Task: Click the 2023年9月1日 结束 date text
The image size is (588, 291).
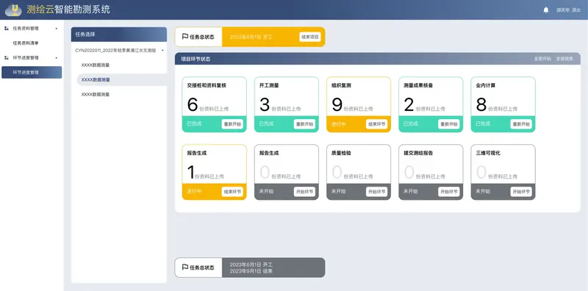Action: pyautogui.click(x=251, y=270)
